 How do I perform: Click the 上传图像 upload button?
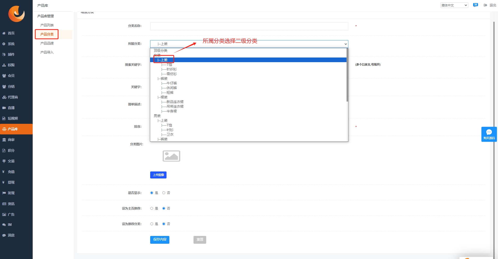tap(158, 175)
